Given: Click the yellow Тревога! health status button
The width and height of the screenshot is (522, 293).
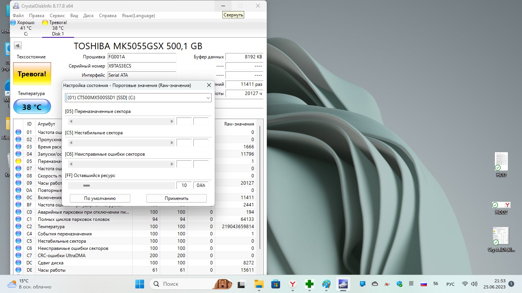Looking at the screenshot, I should point(32,74).
